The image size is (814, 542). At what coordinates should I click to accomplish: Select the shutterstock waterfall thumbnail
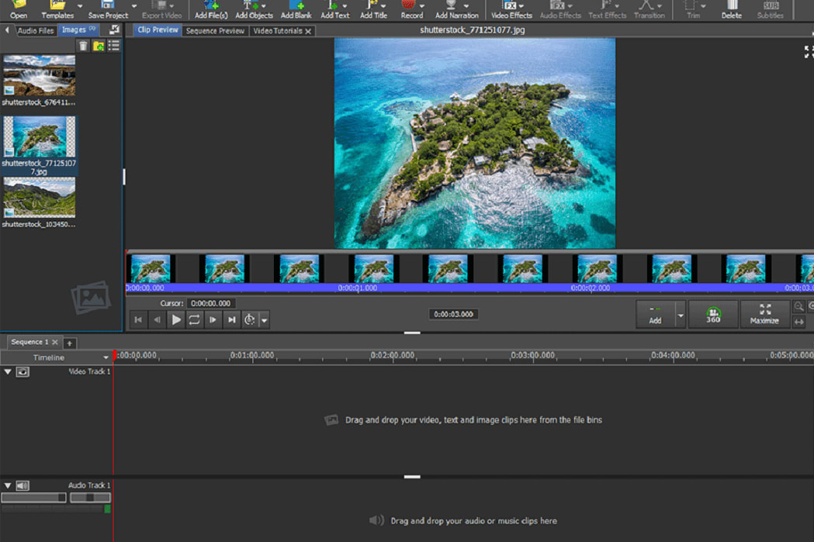click(39, 75)
